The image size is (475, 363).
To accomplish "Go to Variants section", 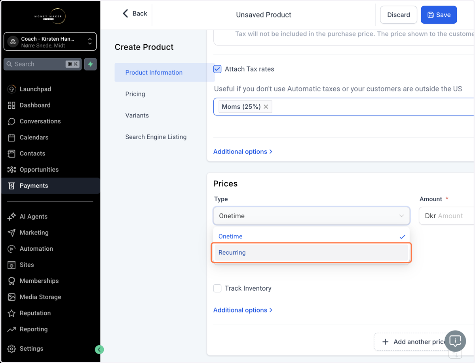I will pyautogui.click(x=137, y=115).
